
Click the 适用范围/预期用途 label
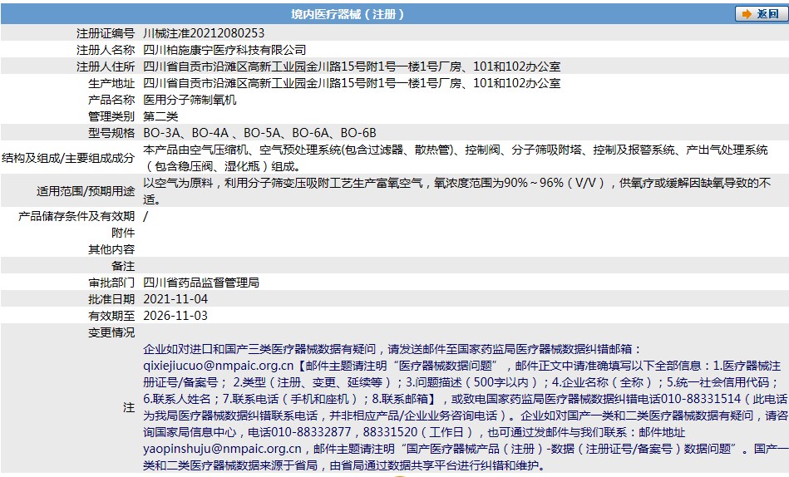pyautogui.click(x=86, y=191)
